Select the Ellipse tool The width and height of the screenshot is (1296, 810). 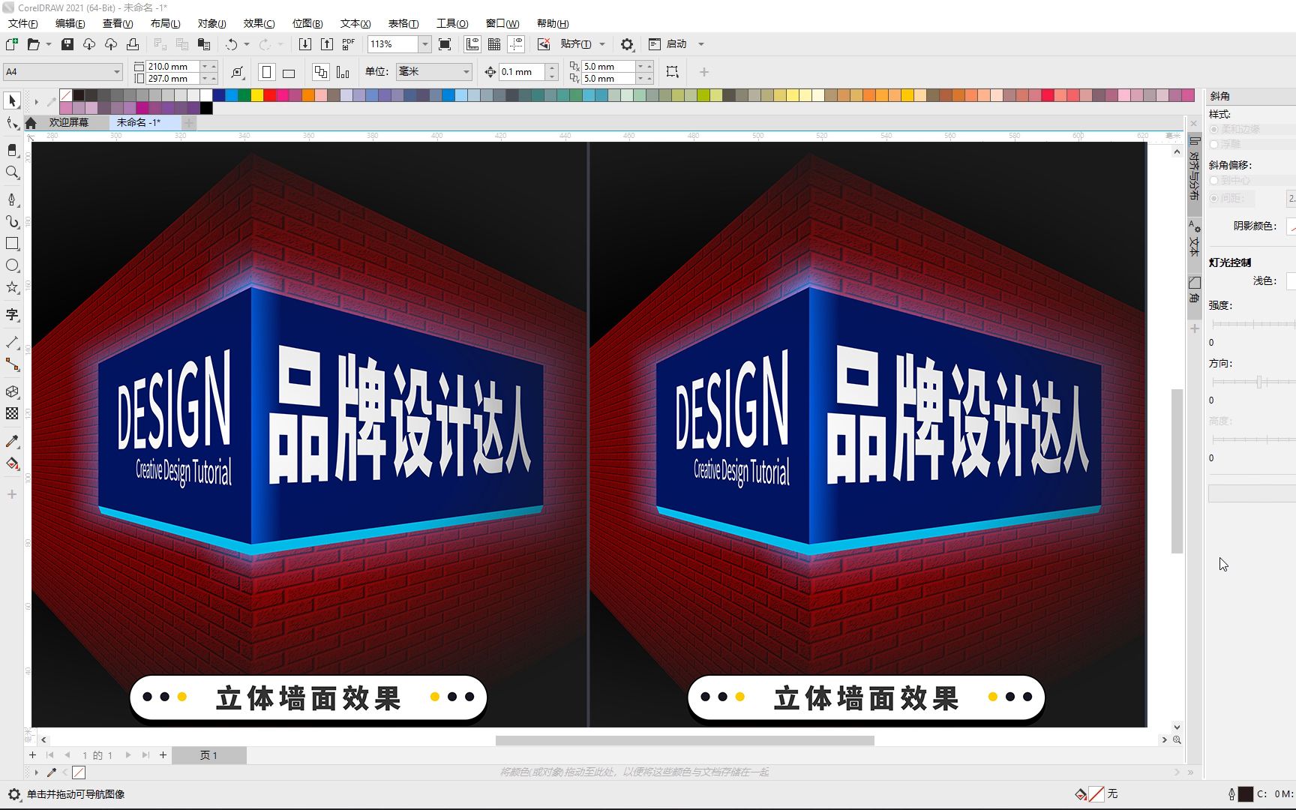coord(12,265)
